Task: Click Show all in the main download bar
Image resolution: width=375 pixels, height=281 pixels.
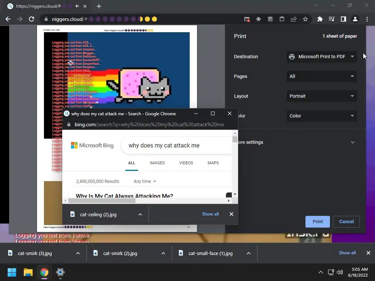Action: click(x=347, y=253)
